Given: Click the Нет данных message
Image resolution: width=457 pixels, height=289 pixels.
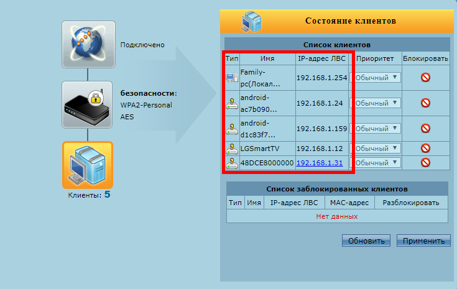Looking at the screenshot, I should point(337,216).
